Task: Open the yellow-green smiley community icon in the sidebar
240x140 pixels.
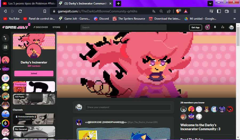Action: pos(6,87)
